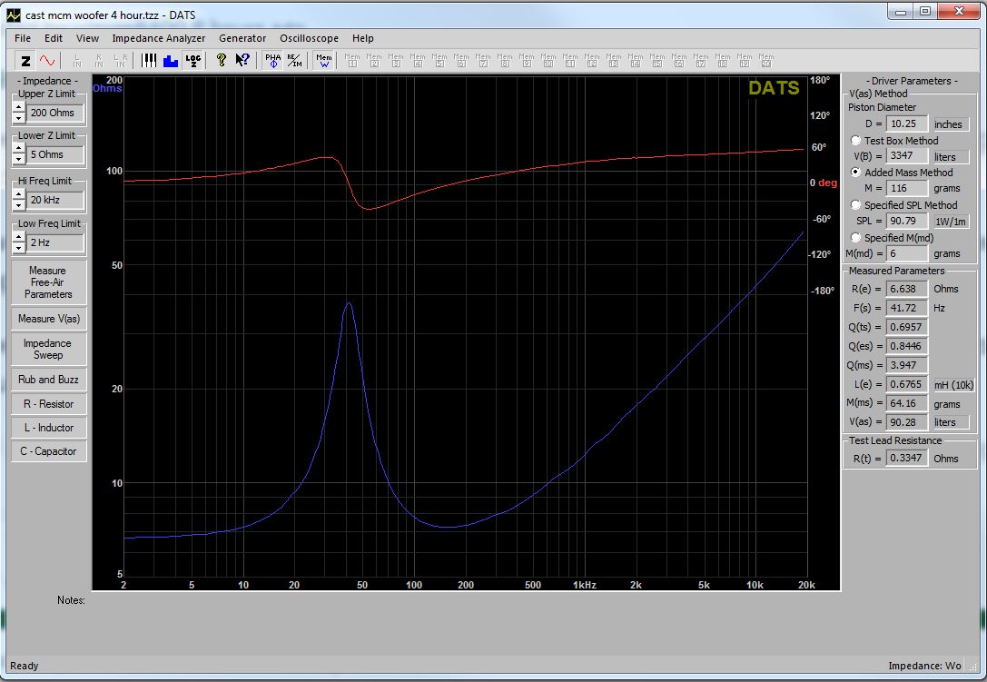Viewport: 987px width, 682px height.
Task: Open the File menu
Action: [23, 38]
